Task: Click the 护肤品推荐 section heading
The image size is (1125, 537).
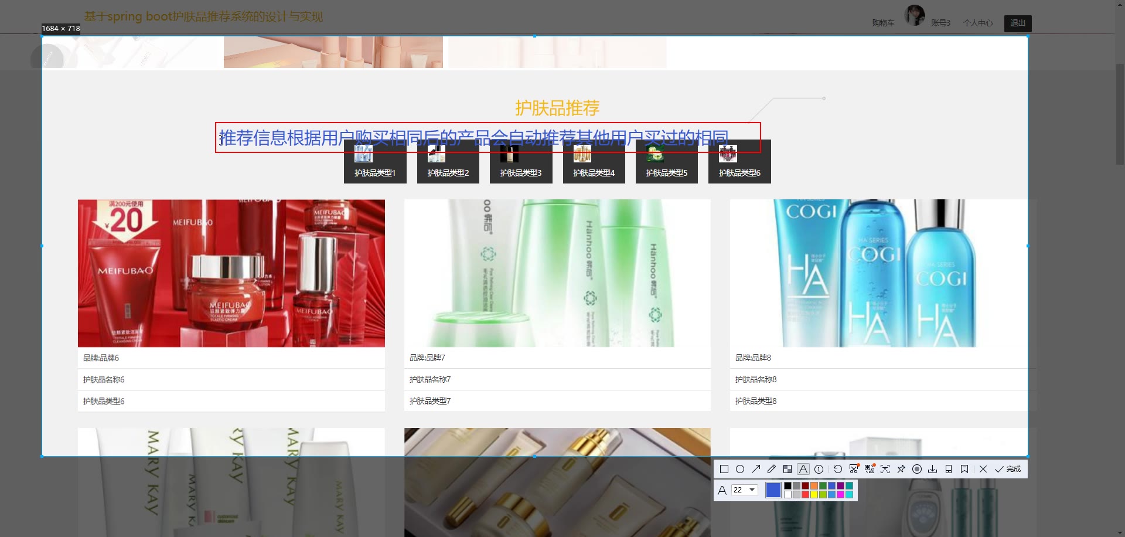Action: click(x=557, y=108)
